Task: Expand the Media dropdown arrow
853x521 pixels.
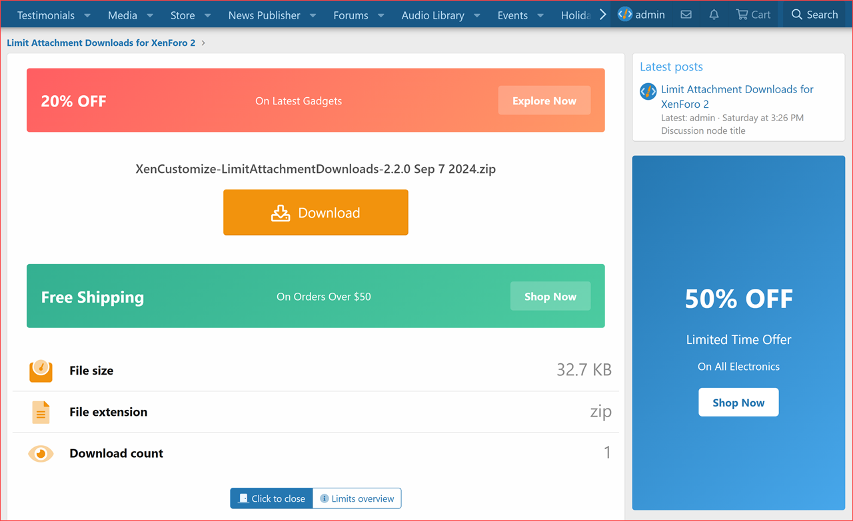Action: (150, 15)
